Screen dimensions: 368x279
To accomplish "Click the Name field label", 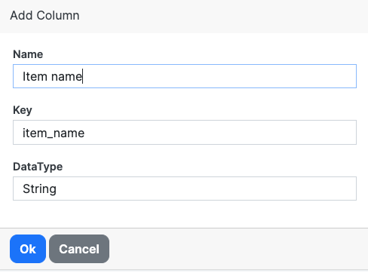I will point(28,54).
